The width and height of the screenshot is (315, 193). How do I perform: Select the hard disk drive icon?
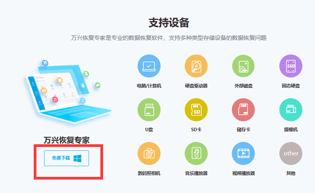[x=196, y=66]
